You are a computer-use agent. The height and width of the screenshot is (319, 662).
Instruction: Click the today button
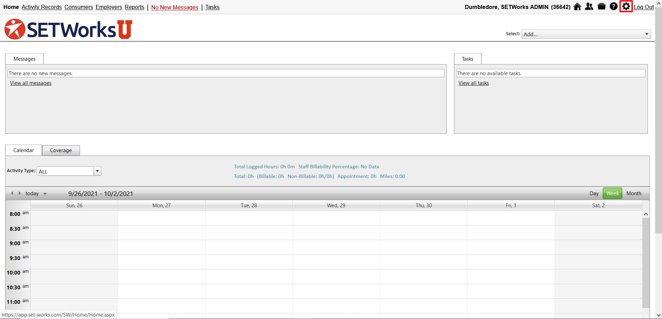32,193
